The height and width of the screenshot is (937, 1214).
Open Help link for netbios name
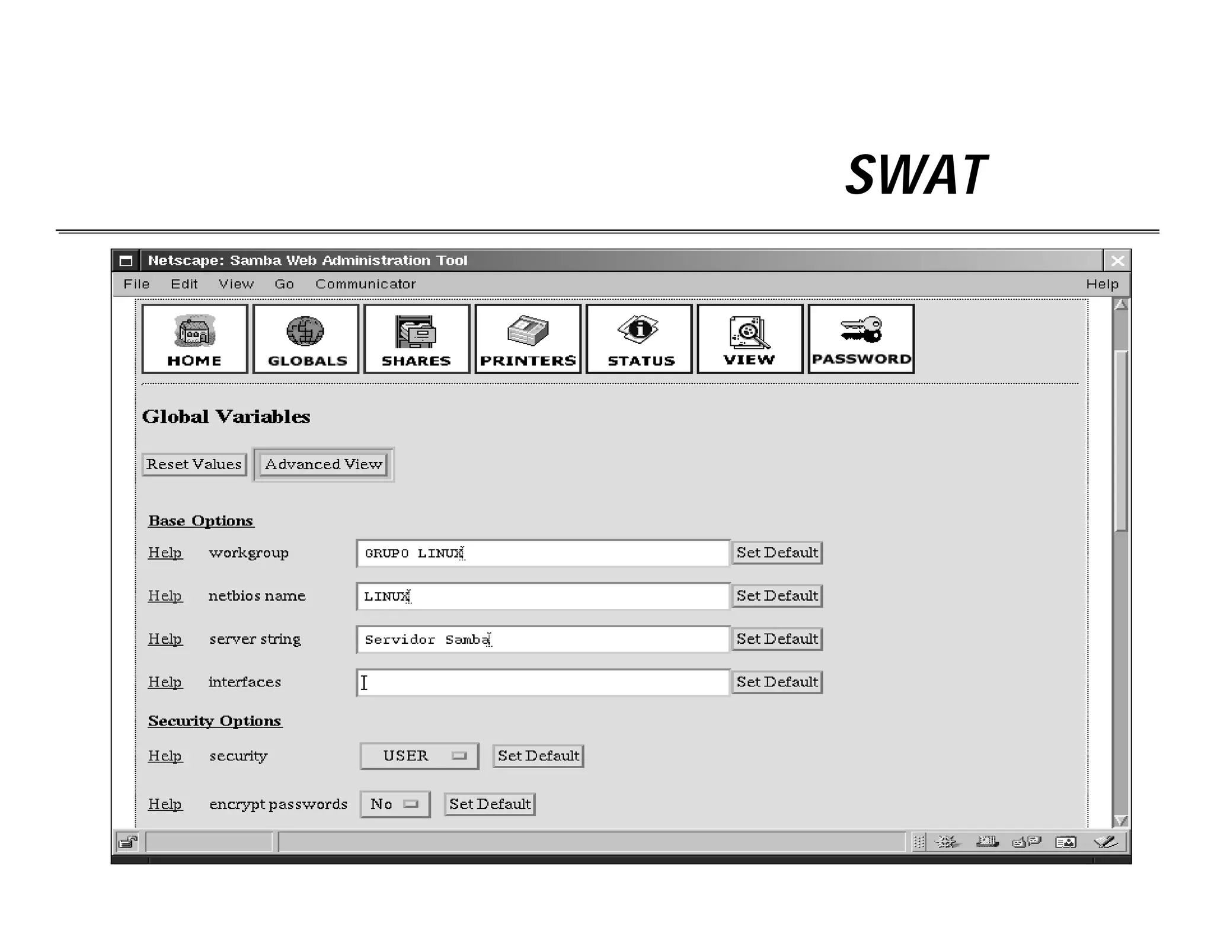coord(165,596)
